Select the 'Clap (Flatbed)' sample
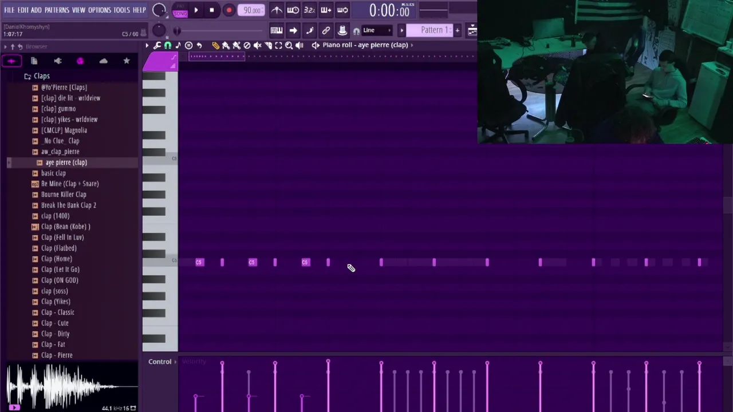The width and height of the screenshot is (733, 412). (58, 248)
